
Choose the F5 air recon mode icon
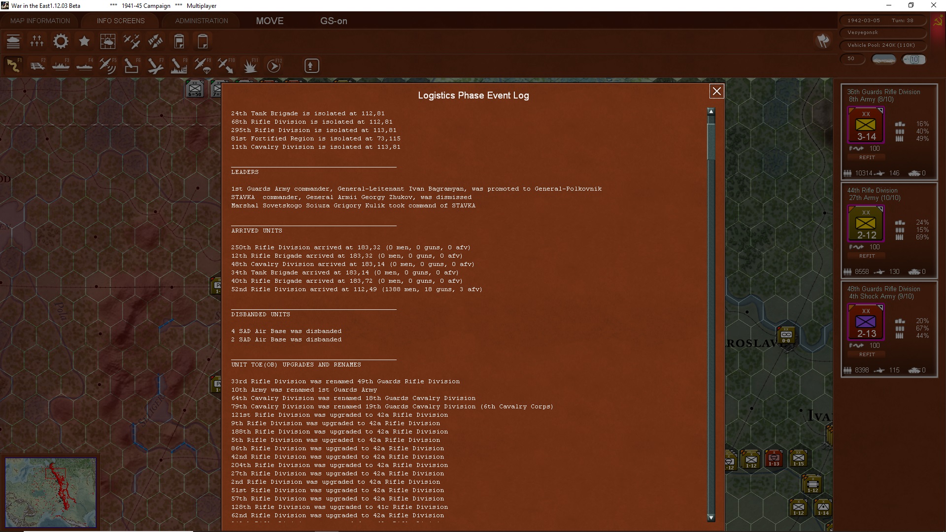tap(108, 66)
